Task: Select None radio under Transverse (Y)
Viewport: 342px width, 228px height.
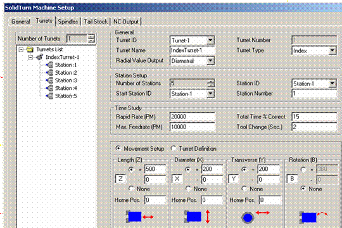Action: [244, 188]
